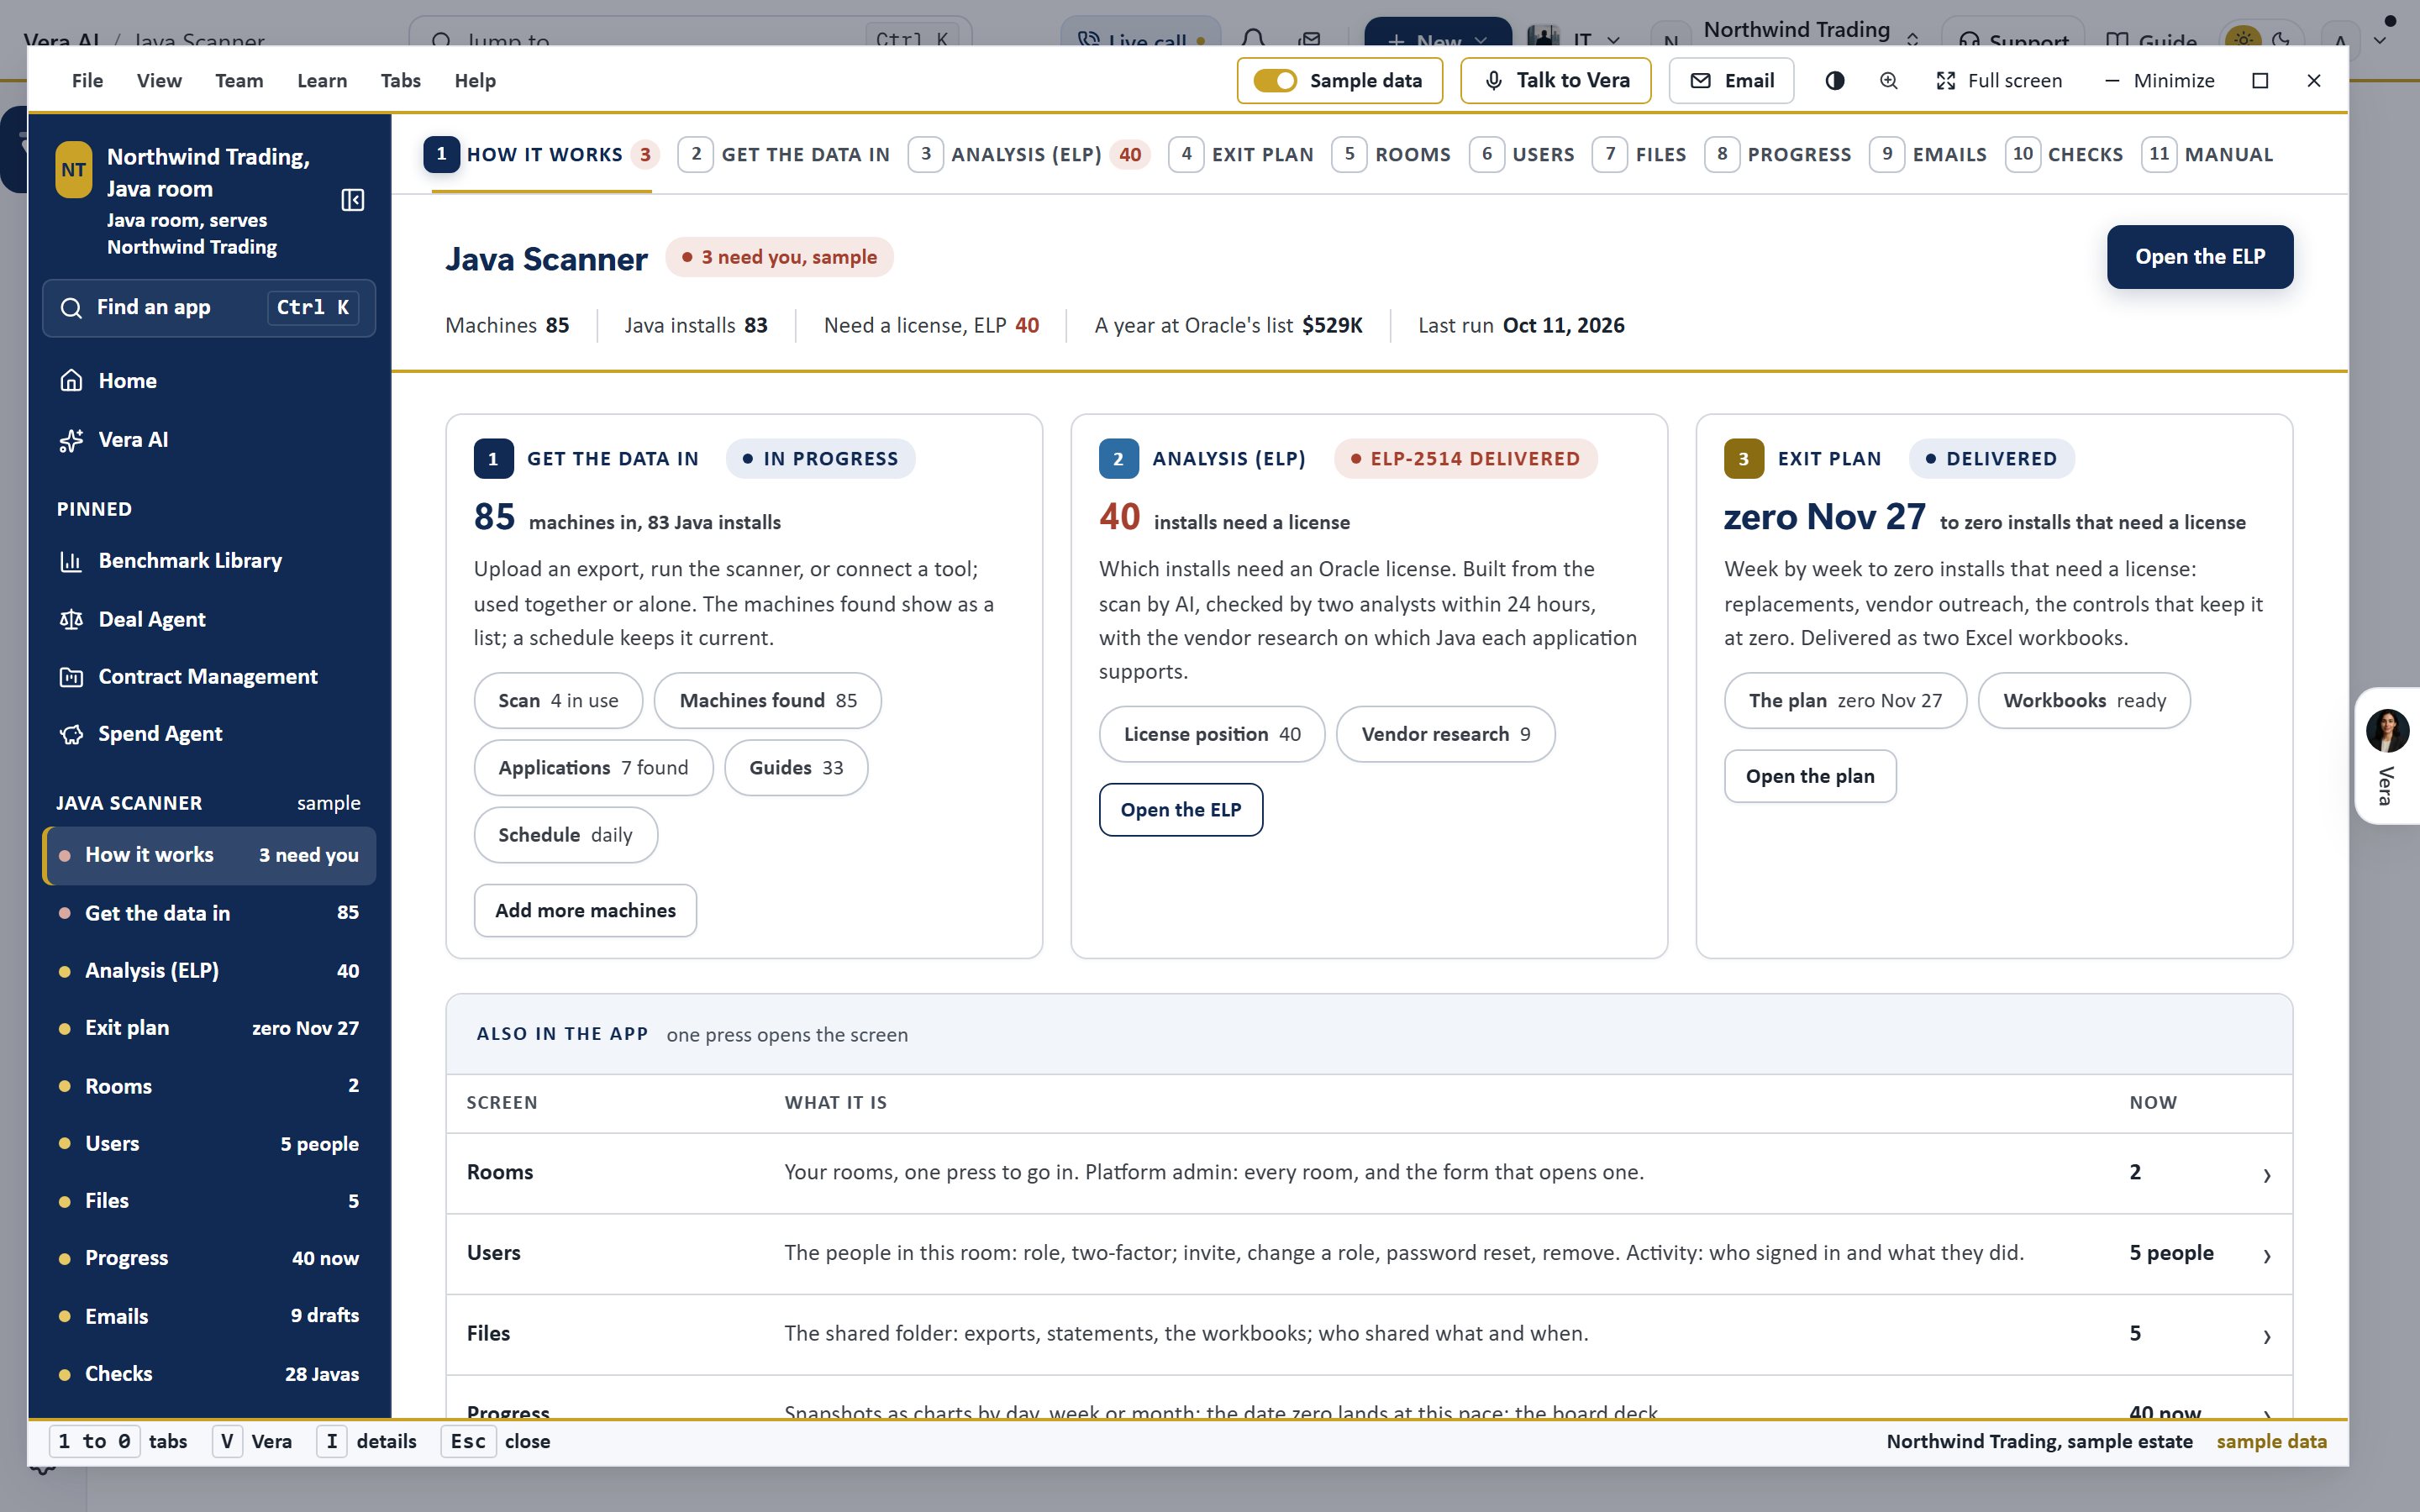Open Exit plan in the sidebar list
The height and width of the screenshot is (1512, 2420).
[x=209, y=1028]
